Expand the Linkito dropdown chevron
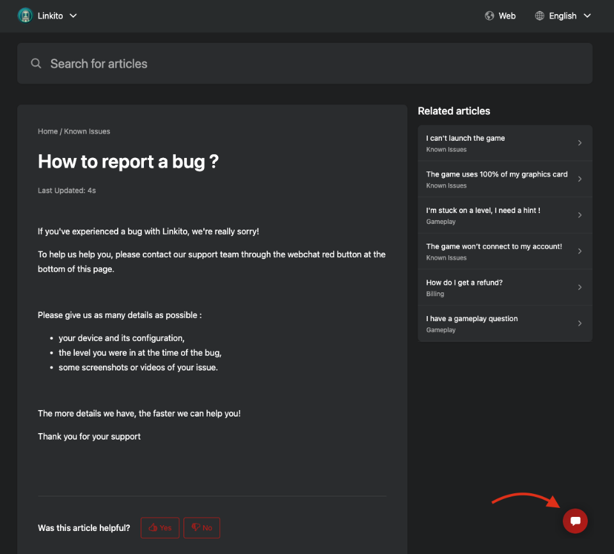614x554 pixels. point(73,15)
